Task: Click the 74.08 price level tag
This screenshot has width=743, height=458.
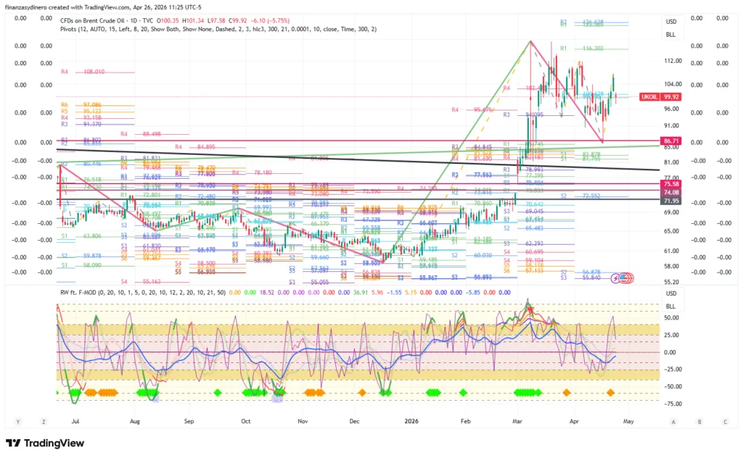Action: (670, 193)
